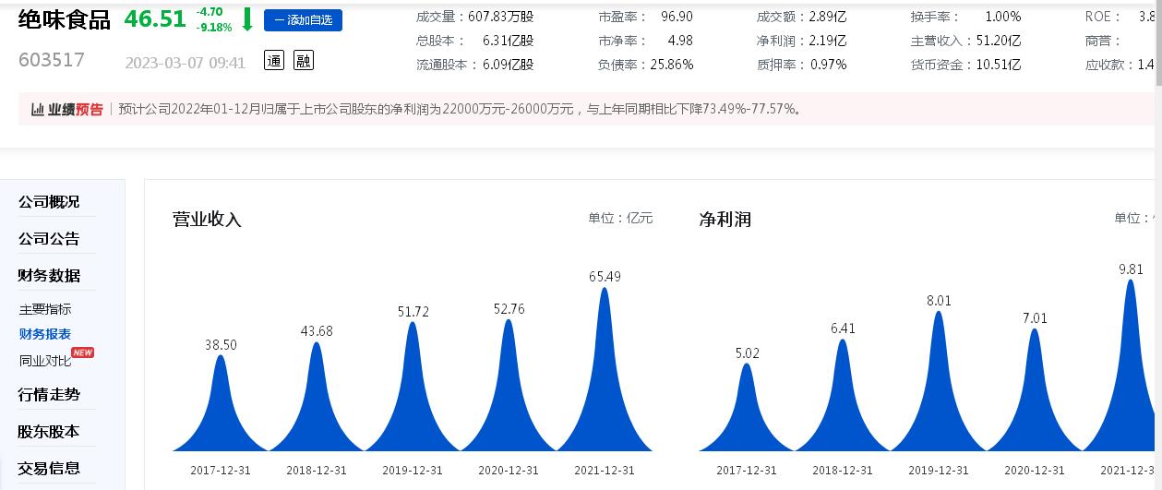Select the 财务报表 submenu link
1162x490 pixels.
pyautogui.click(x=45, y=334)
